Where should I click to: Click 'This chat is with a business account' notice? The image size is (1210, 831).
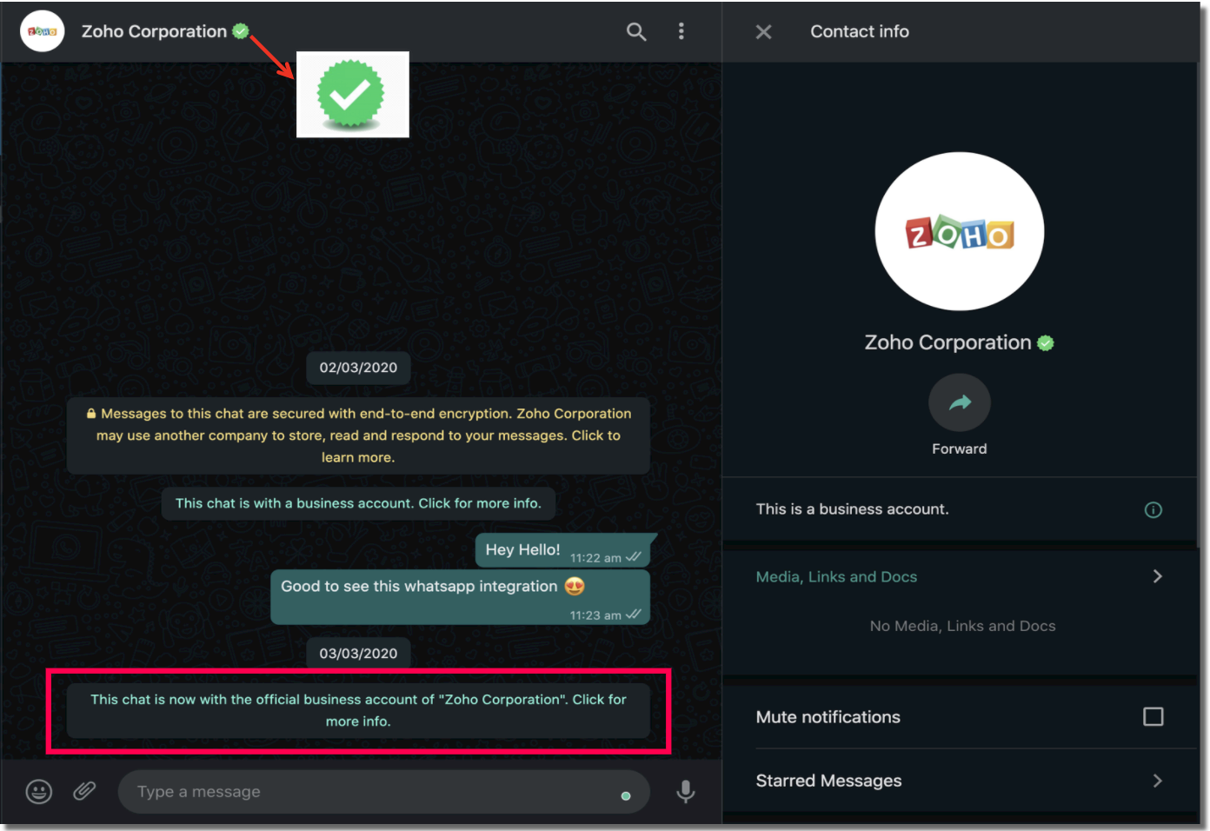pyautogui.click(x=358, y=503)
